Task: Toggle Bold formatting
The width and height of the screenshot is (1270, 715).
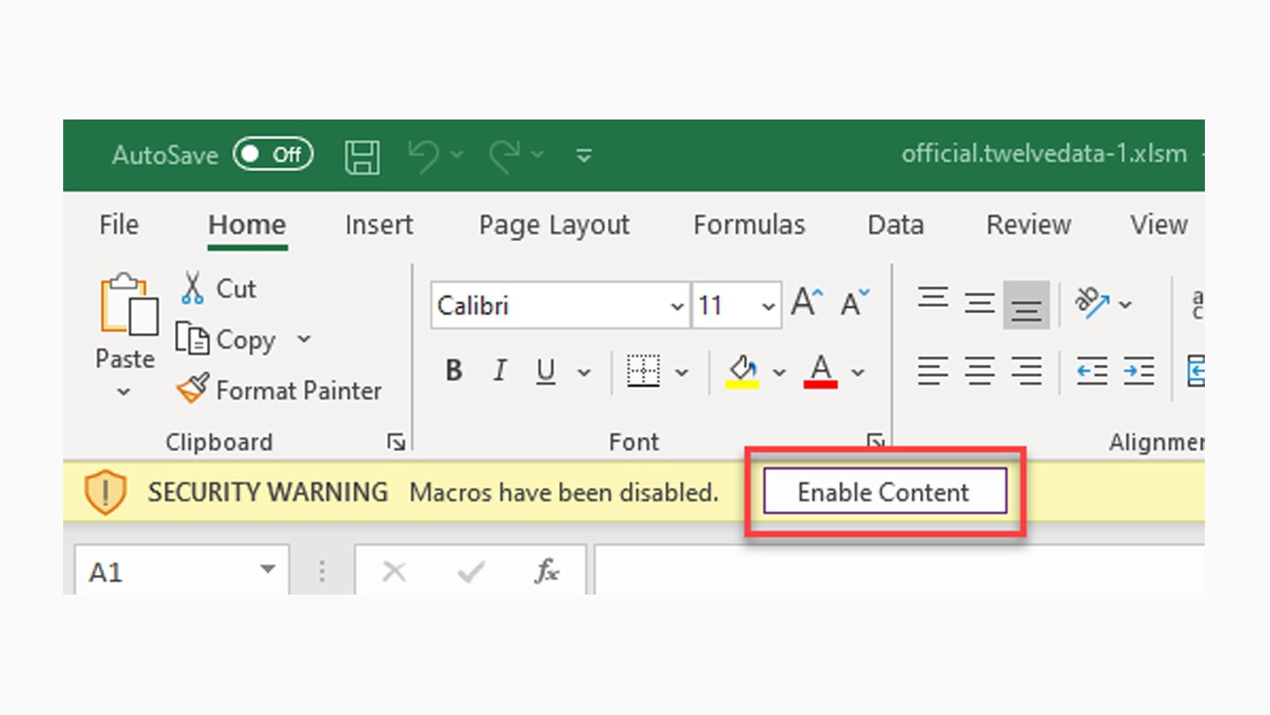Action: (453, 371)
